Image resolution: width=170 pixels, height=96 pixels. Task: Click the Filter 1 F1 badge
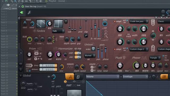click(x=153, y=22)
